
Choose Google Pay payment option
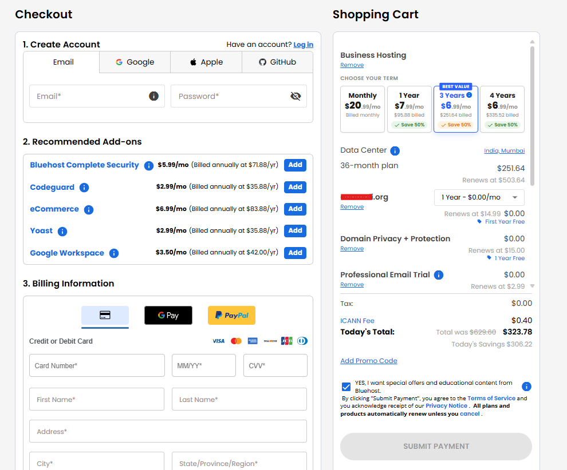(x=168, y=315)
